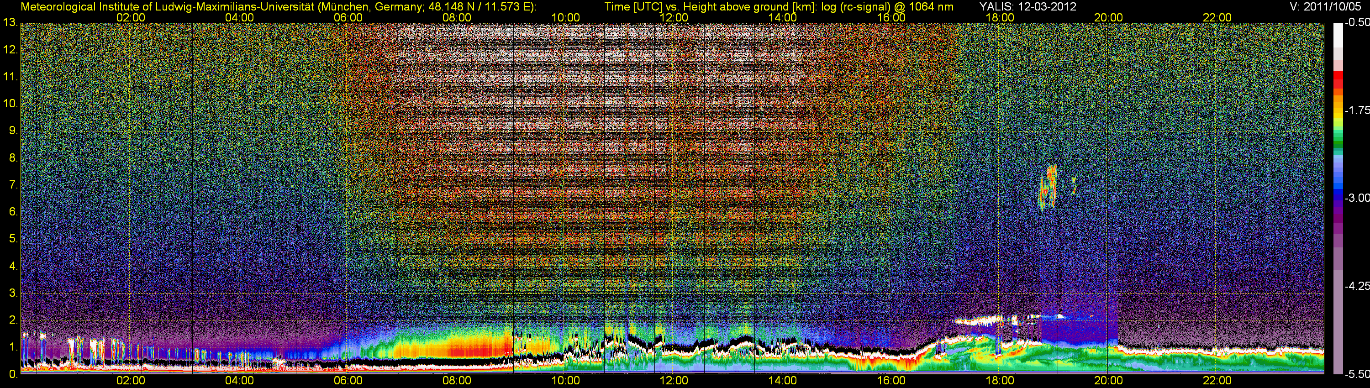Click the -4.25 color scale value
This screenshot has width=1370, height=388.
(x=1357, y=286)
